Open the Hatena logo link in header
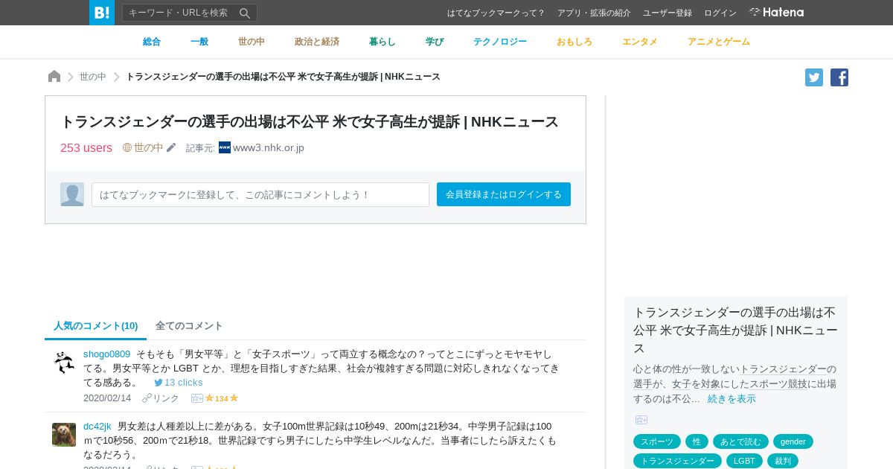 [x=776, y=12]
